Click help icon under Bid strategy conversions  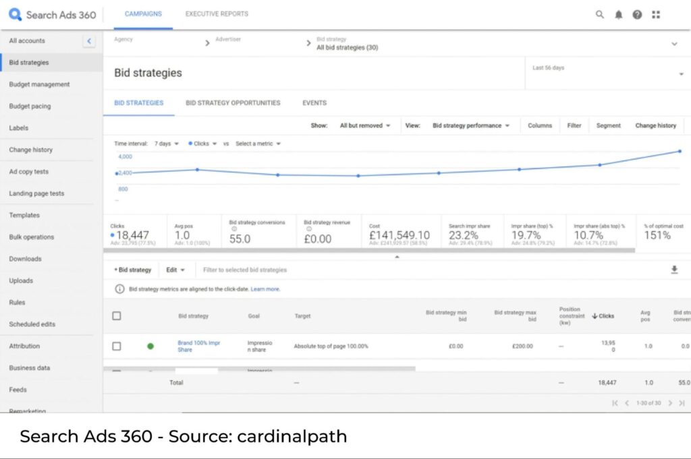tap(234, 229)
